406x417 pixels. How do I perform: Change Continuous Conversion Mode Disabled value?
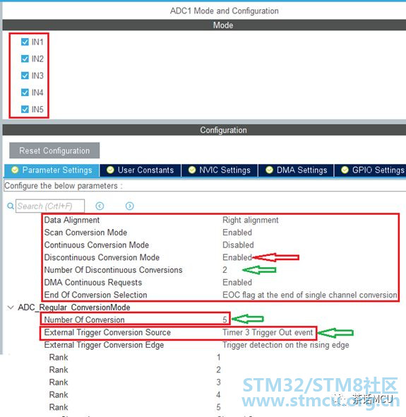(238, 245)
